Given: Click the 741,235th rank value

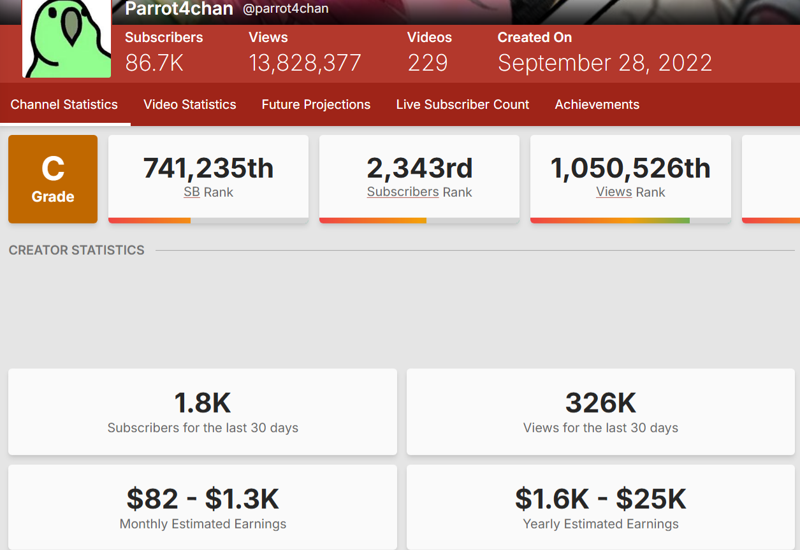Looking at the screenshot, I should (x=208, y=168).
